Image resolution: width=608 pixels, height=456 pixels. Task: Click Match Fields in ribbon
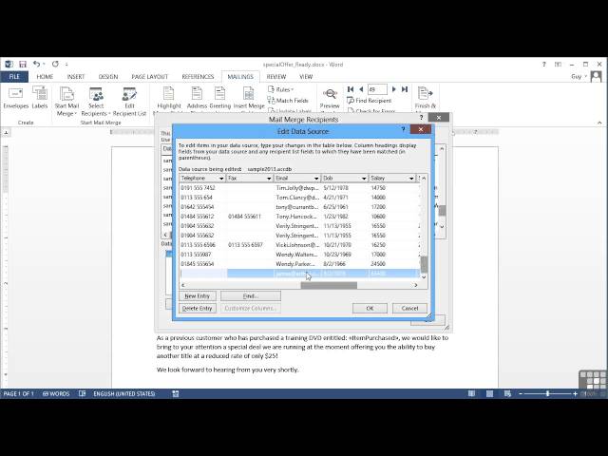tap(288, 101)
